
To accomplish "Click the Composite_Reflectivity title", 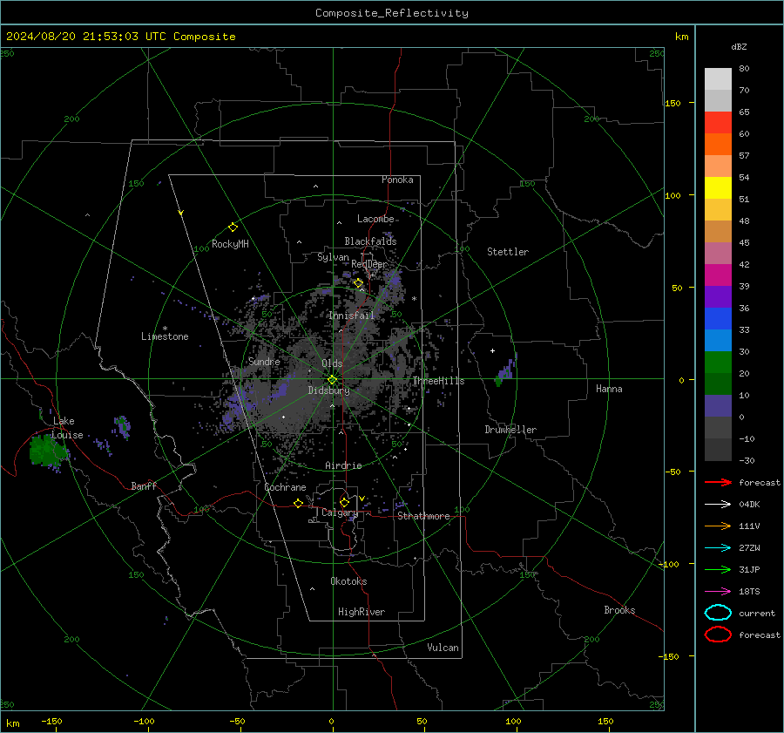I will 392,13.
